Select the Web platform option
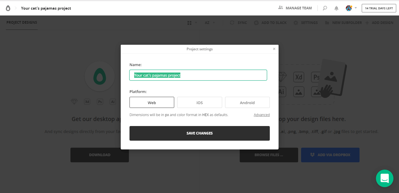 point(152,103)
